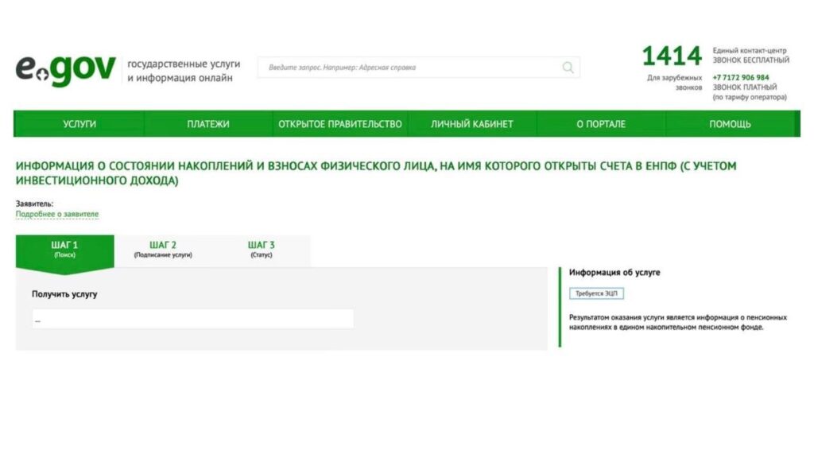The width and height of the screenshot is (814, 458).
Task: Click the государственные услуги tagline text
Action: (184, 71)
